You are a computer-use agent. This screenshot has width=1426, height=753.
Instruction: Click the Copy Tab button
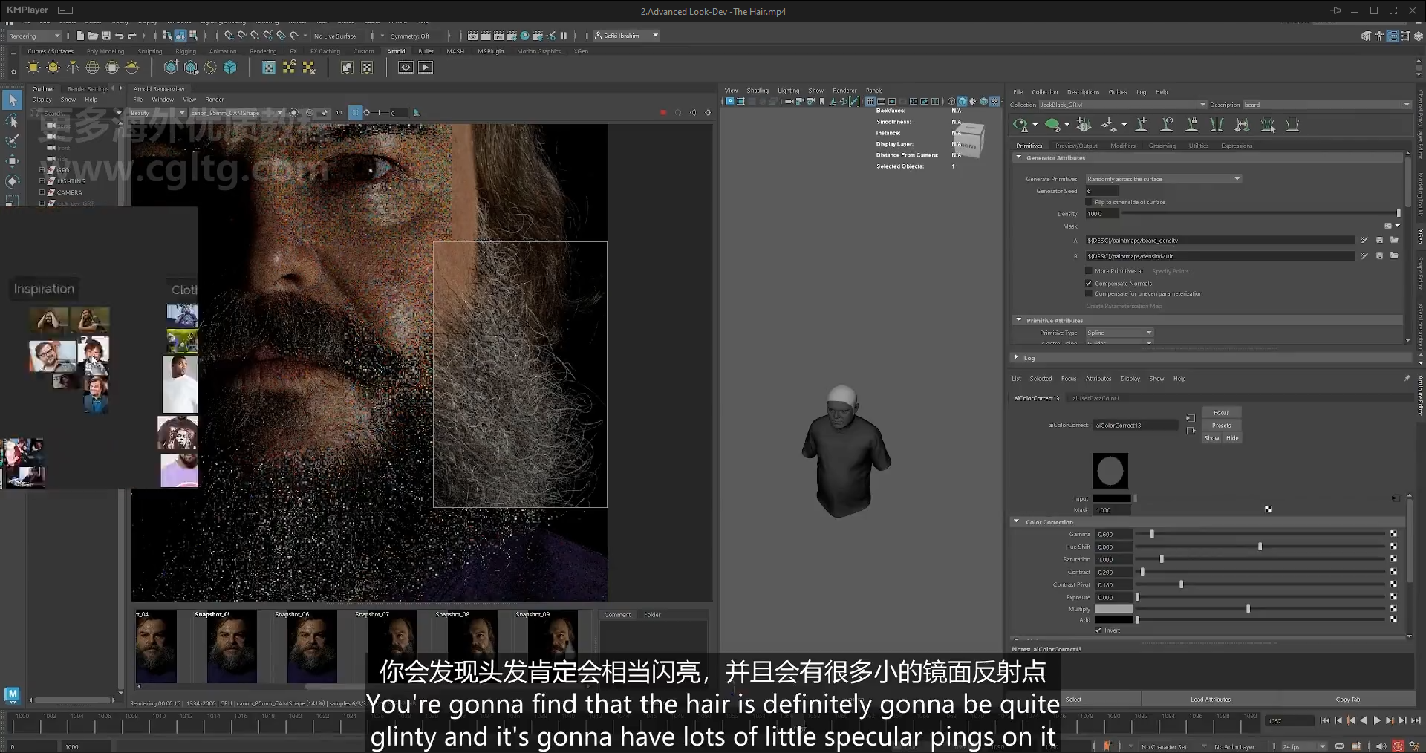(1347, 700)
